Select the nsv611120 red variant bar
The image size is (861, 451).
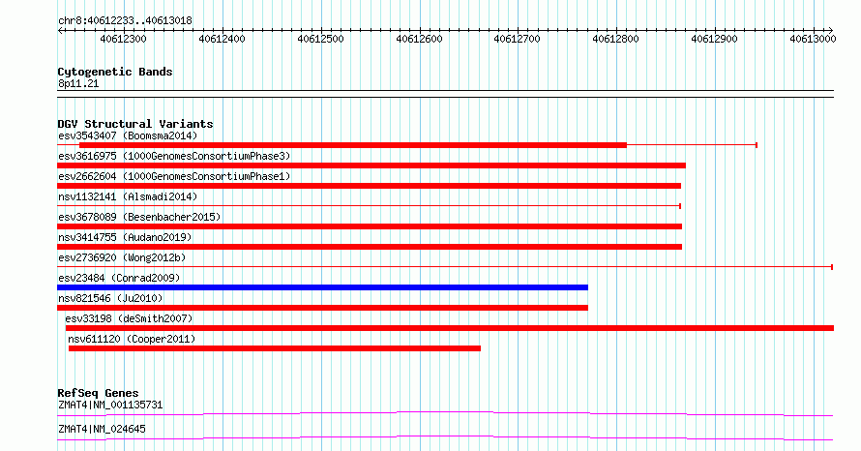[275, 348]
